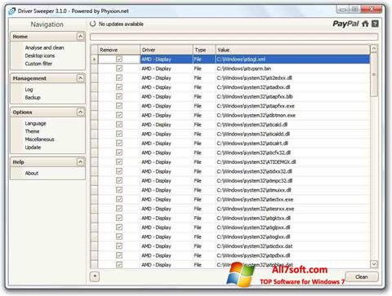Screen dimensions: 392x296
Task: Open the Backup page
Action: click(33, 97)
